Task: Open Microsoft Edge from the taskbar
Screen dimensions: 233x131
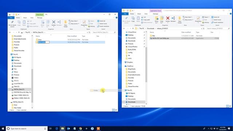Action: (x=57, y=128)
